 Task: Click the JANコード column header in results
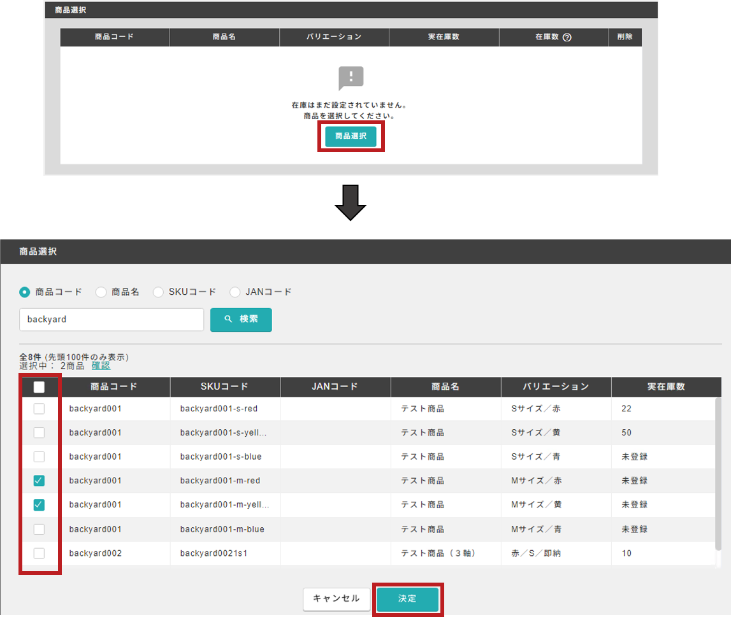[x=335, y=387]
